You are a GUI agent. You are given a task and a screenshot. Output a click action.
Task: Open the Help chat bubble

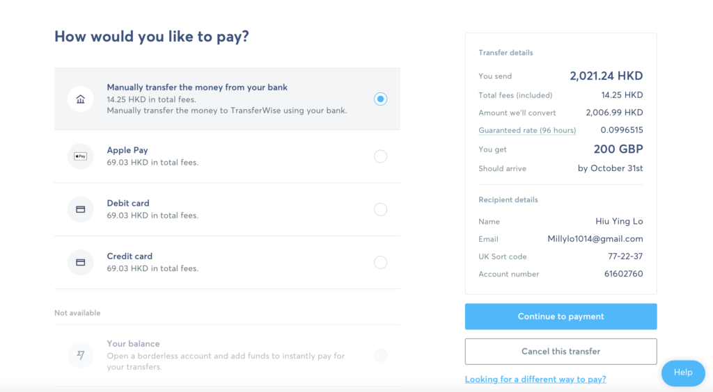[x=683, y=373]
